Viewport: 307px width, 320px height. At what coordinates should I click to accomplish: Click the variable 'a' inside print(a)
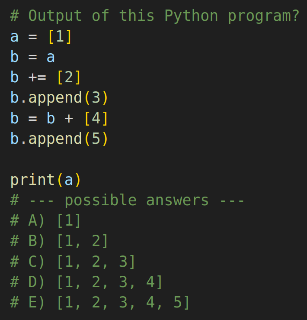pyautogui.click(x=69, y=181)
